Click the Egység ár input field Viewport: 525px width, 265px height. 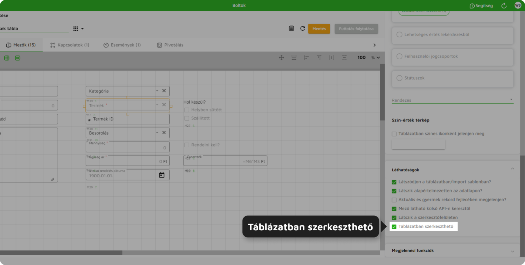click(x=127, y=161)
